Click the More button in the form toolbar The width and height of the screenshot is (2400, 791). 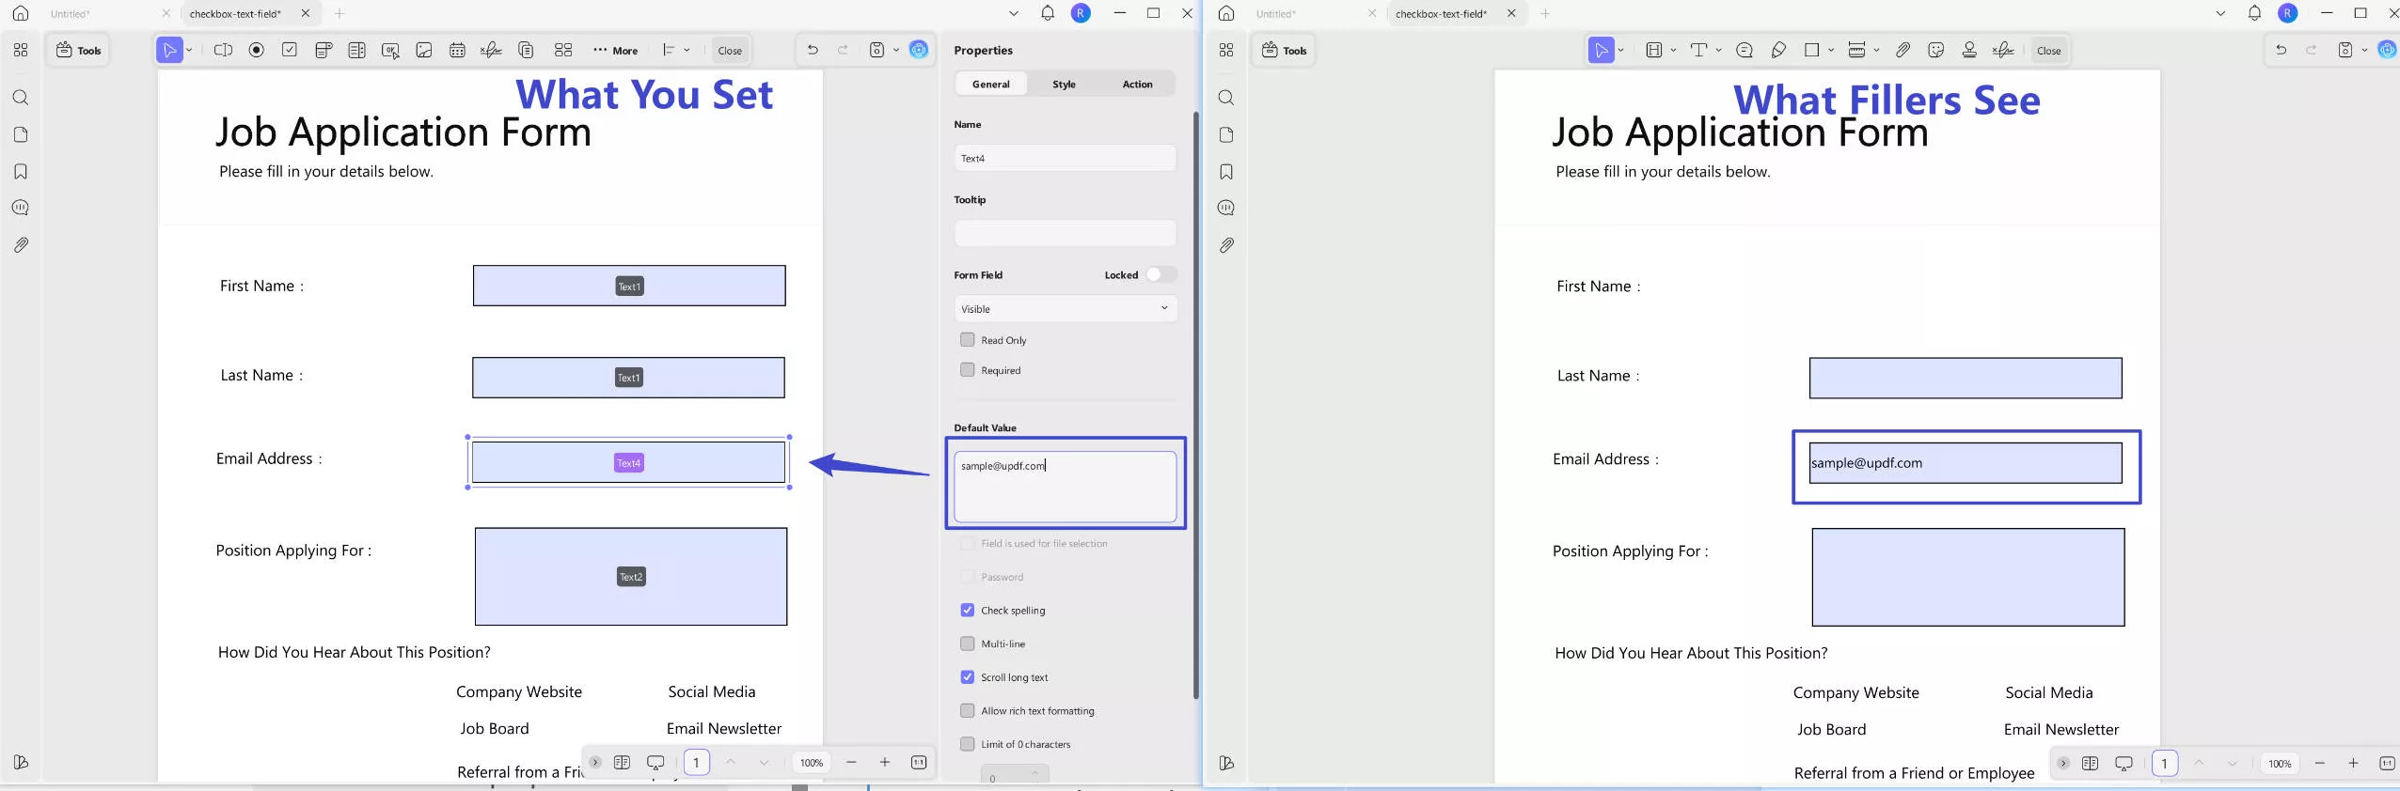click(615, 50)
